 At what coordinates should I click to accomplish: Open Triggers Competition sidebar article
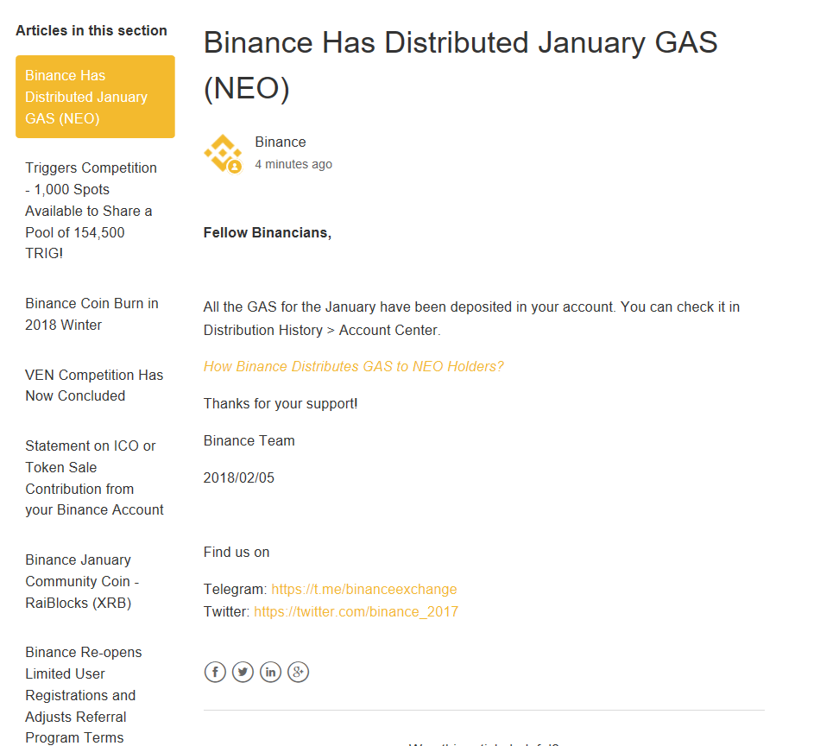(91, 211)
